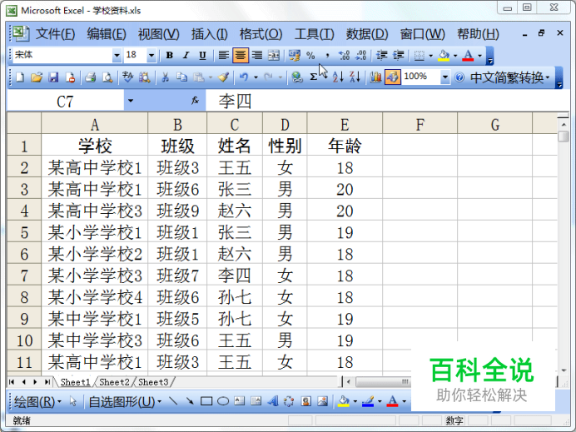Apply Currency style format
This screenshot has height=432, width=576.
295,56
